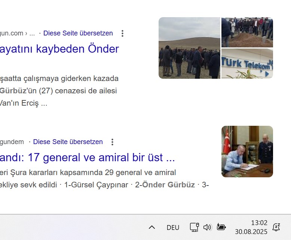Click snippet line "Gürbüz'ün (27) cenazesi de ailesi"

pos(58,91)
